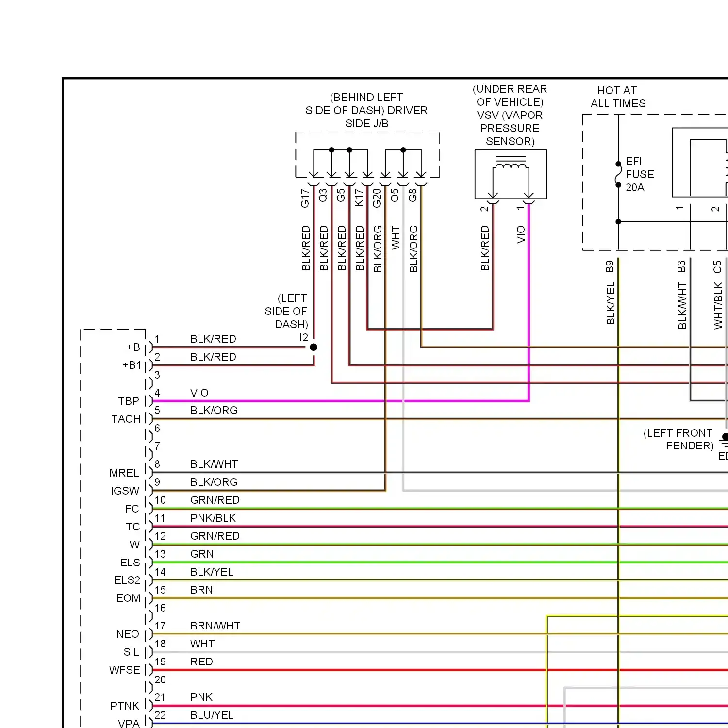Click the GRN/RED wire label at pin 10

(215, 500)
